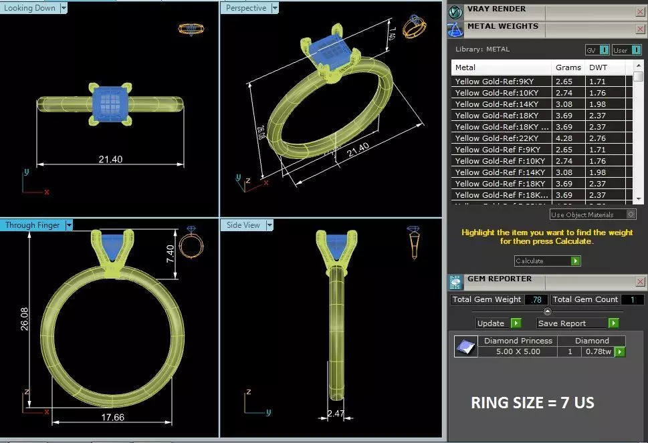The width and height of the screenshot is (648, 443).
Task: Select Yellow Gold-Ref F:18KY row
Action: [x=542, y=184]
